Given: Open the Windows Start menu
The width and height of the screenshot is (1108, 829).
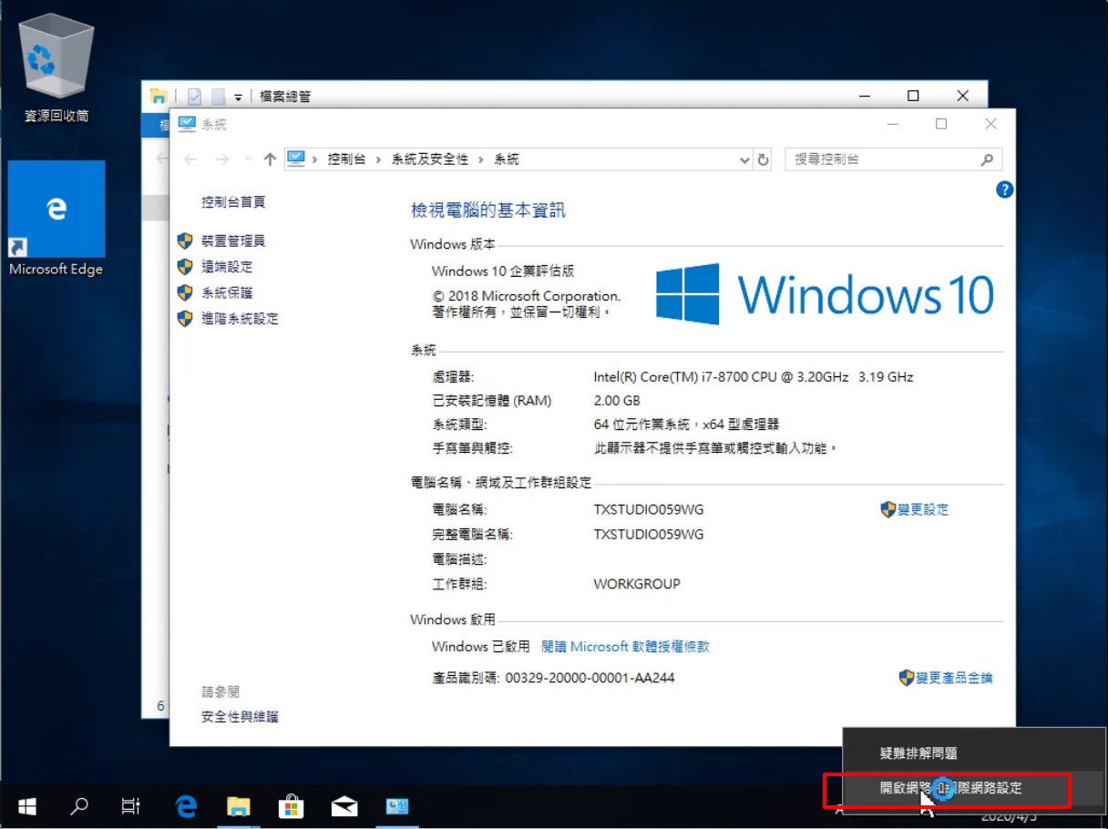Looking at the screenshot, I should click(x=27, y=806).
